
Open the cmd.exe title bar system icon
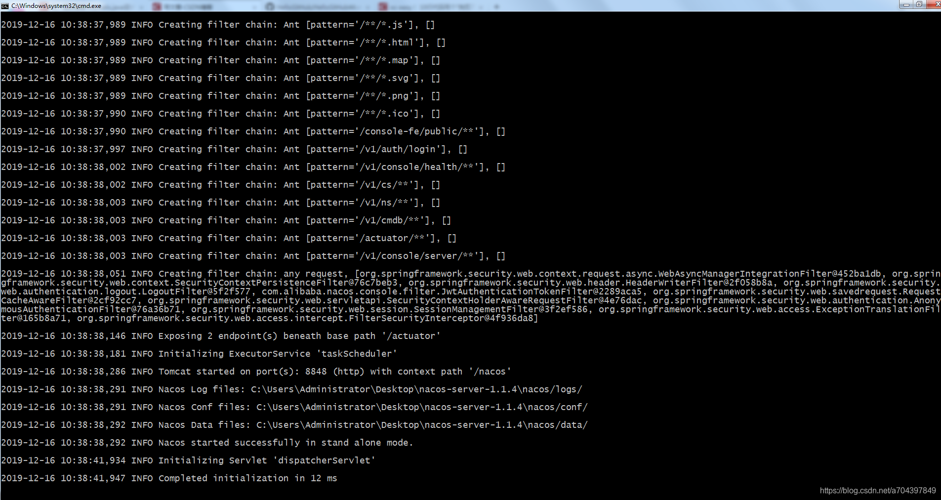5,6
